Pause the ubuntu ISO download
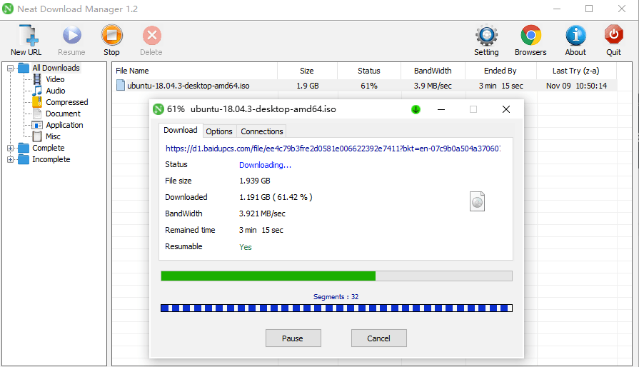Screen dimensions: 639x367 click(x=293, y=338)
